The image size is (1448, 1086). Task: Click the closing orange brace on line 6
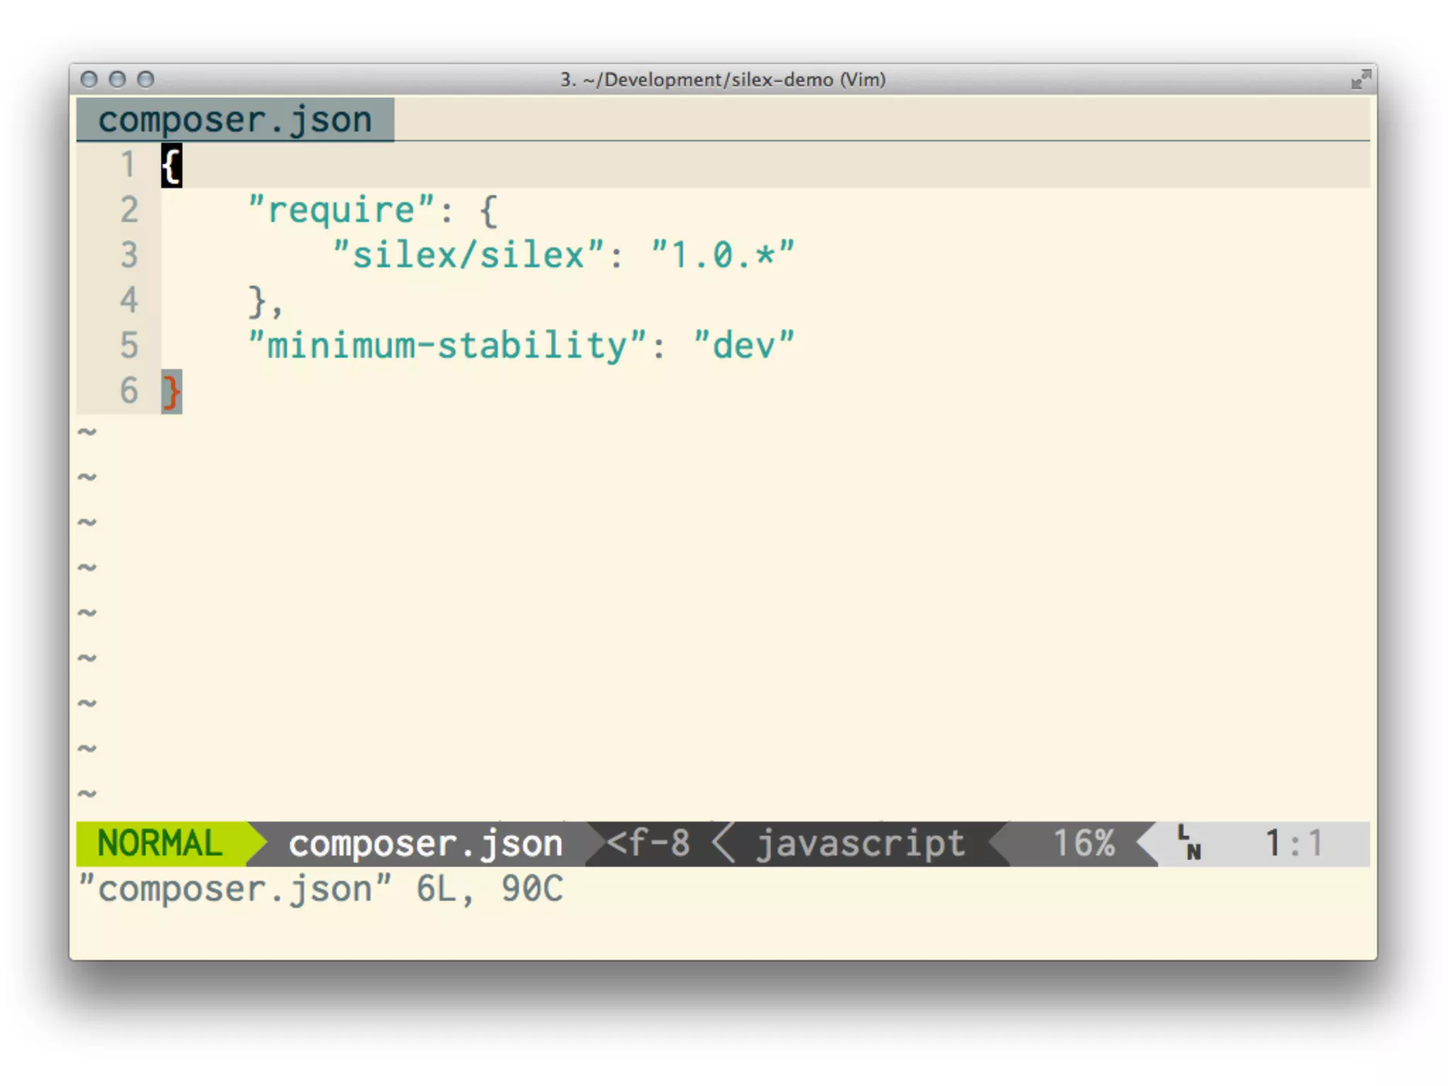tap(171, 392)
